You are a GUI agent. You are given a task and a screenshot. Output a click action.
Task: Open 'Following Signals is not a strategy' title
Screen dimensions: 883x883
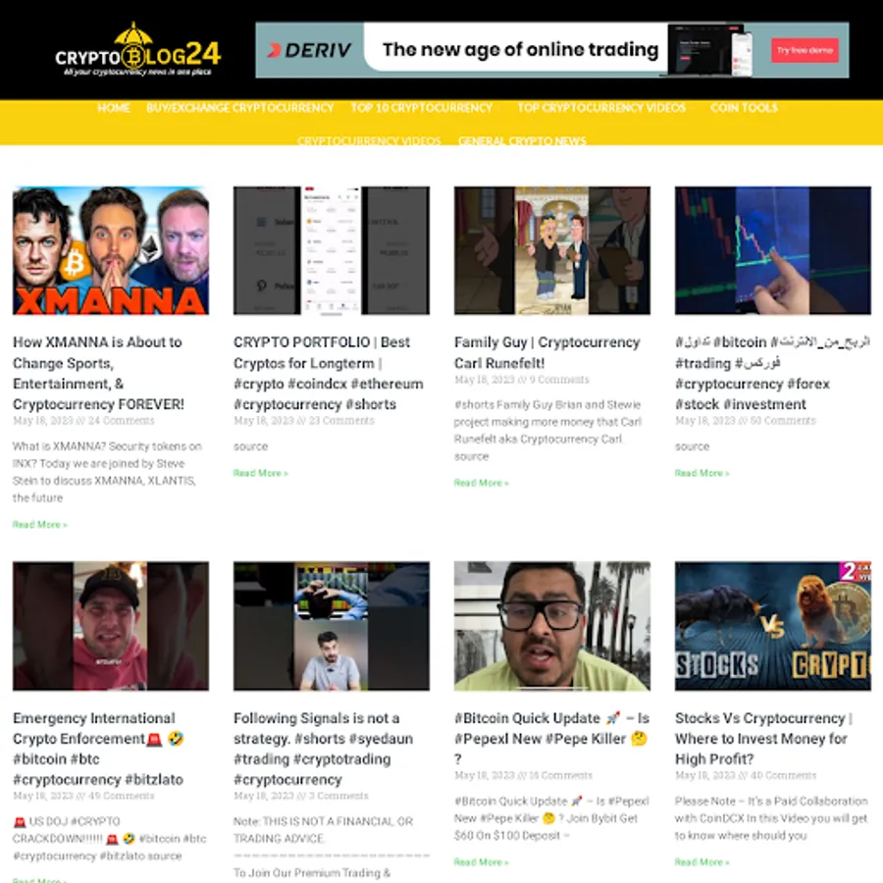click(323, 749)
